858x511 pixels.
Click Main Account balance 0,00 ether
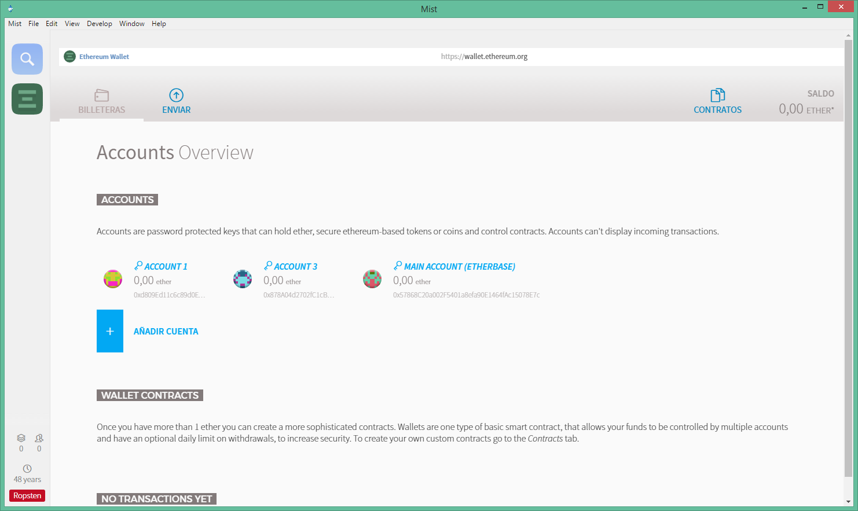412,281
